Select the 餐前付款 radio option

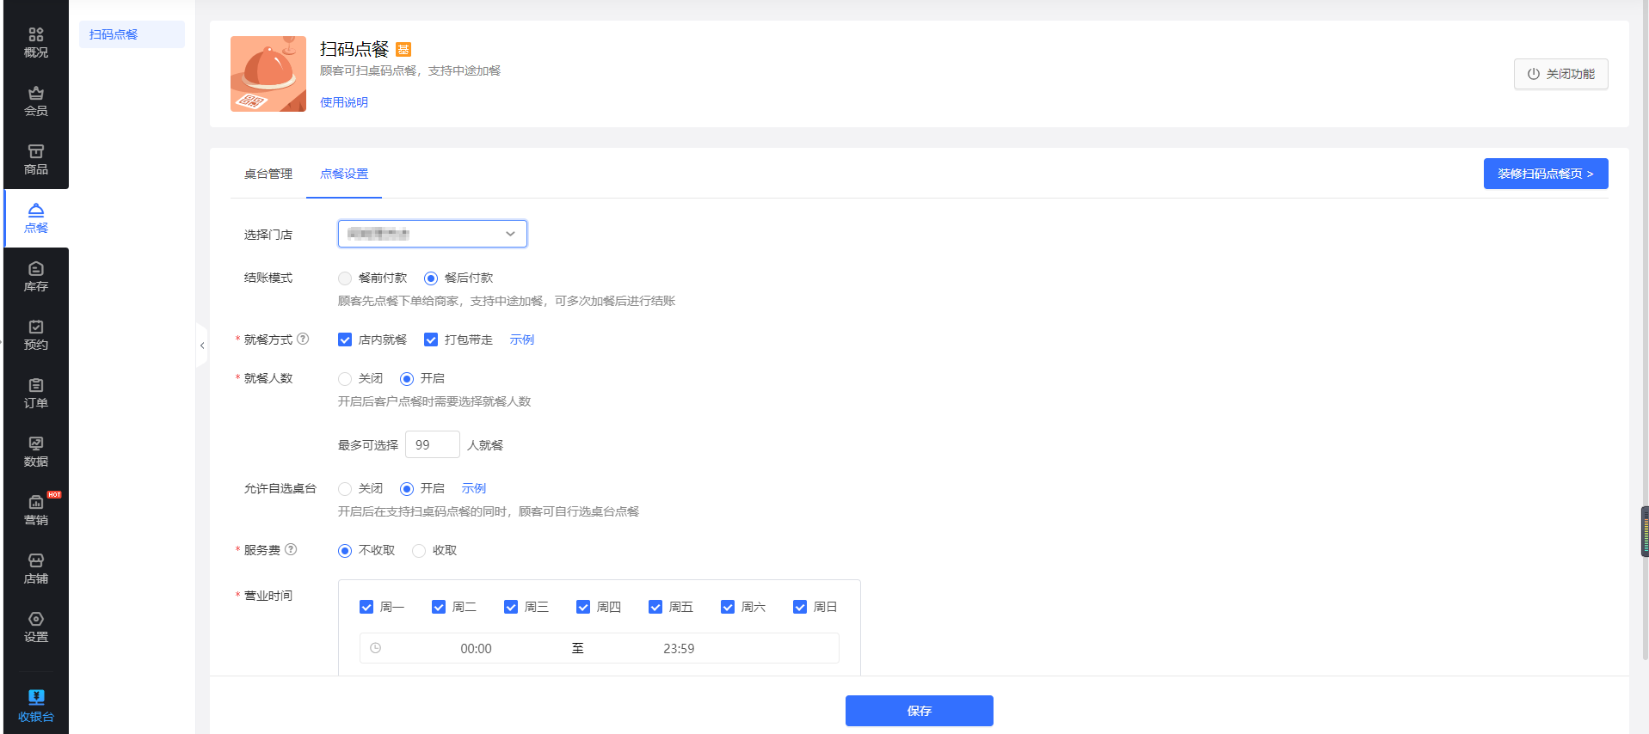345,278
